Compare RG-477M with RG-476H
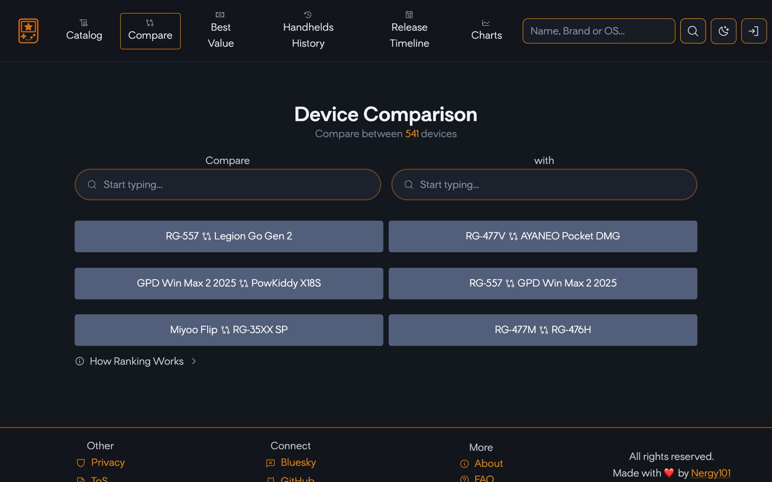Screen dimensions: 772x482 pyautogui.click(x=543, y=330)
